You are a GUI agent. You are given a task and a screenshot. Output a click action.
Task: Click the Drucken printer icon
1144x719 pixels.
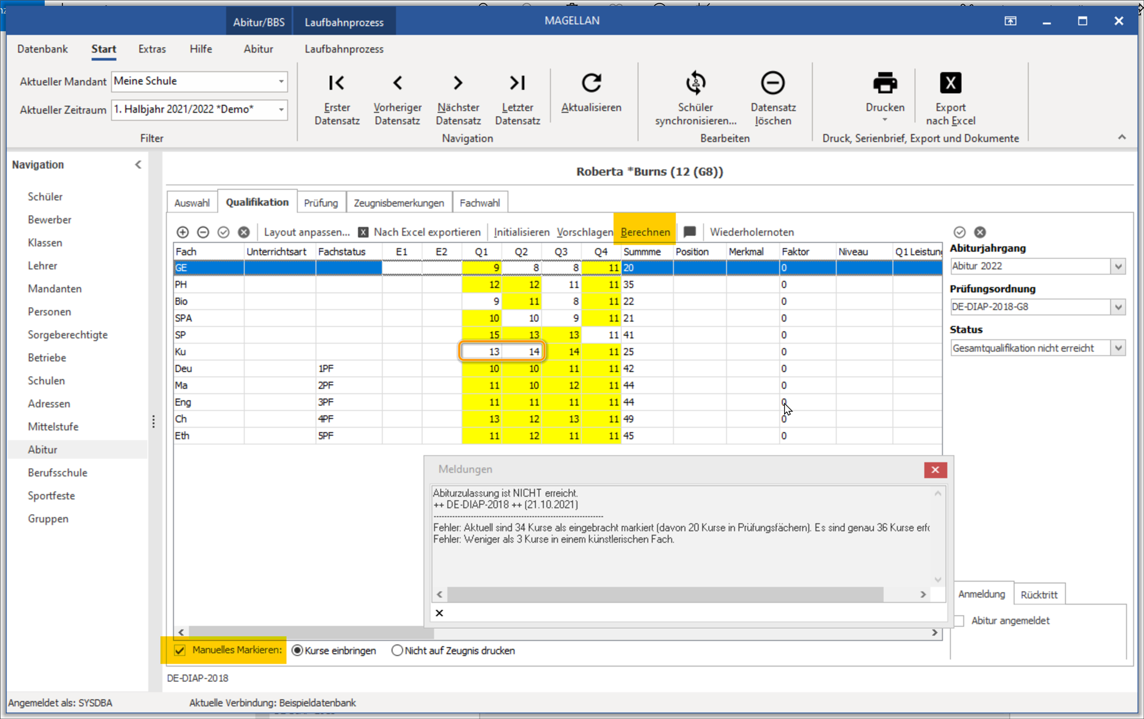(x=885, y=83)
